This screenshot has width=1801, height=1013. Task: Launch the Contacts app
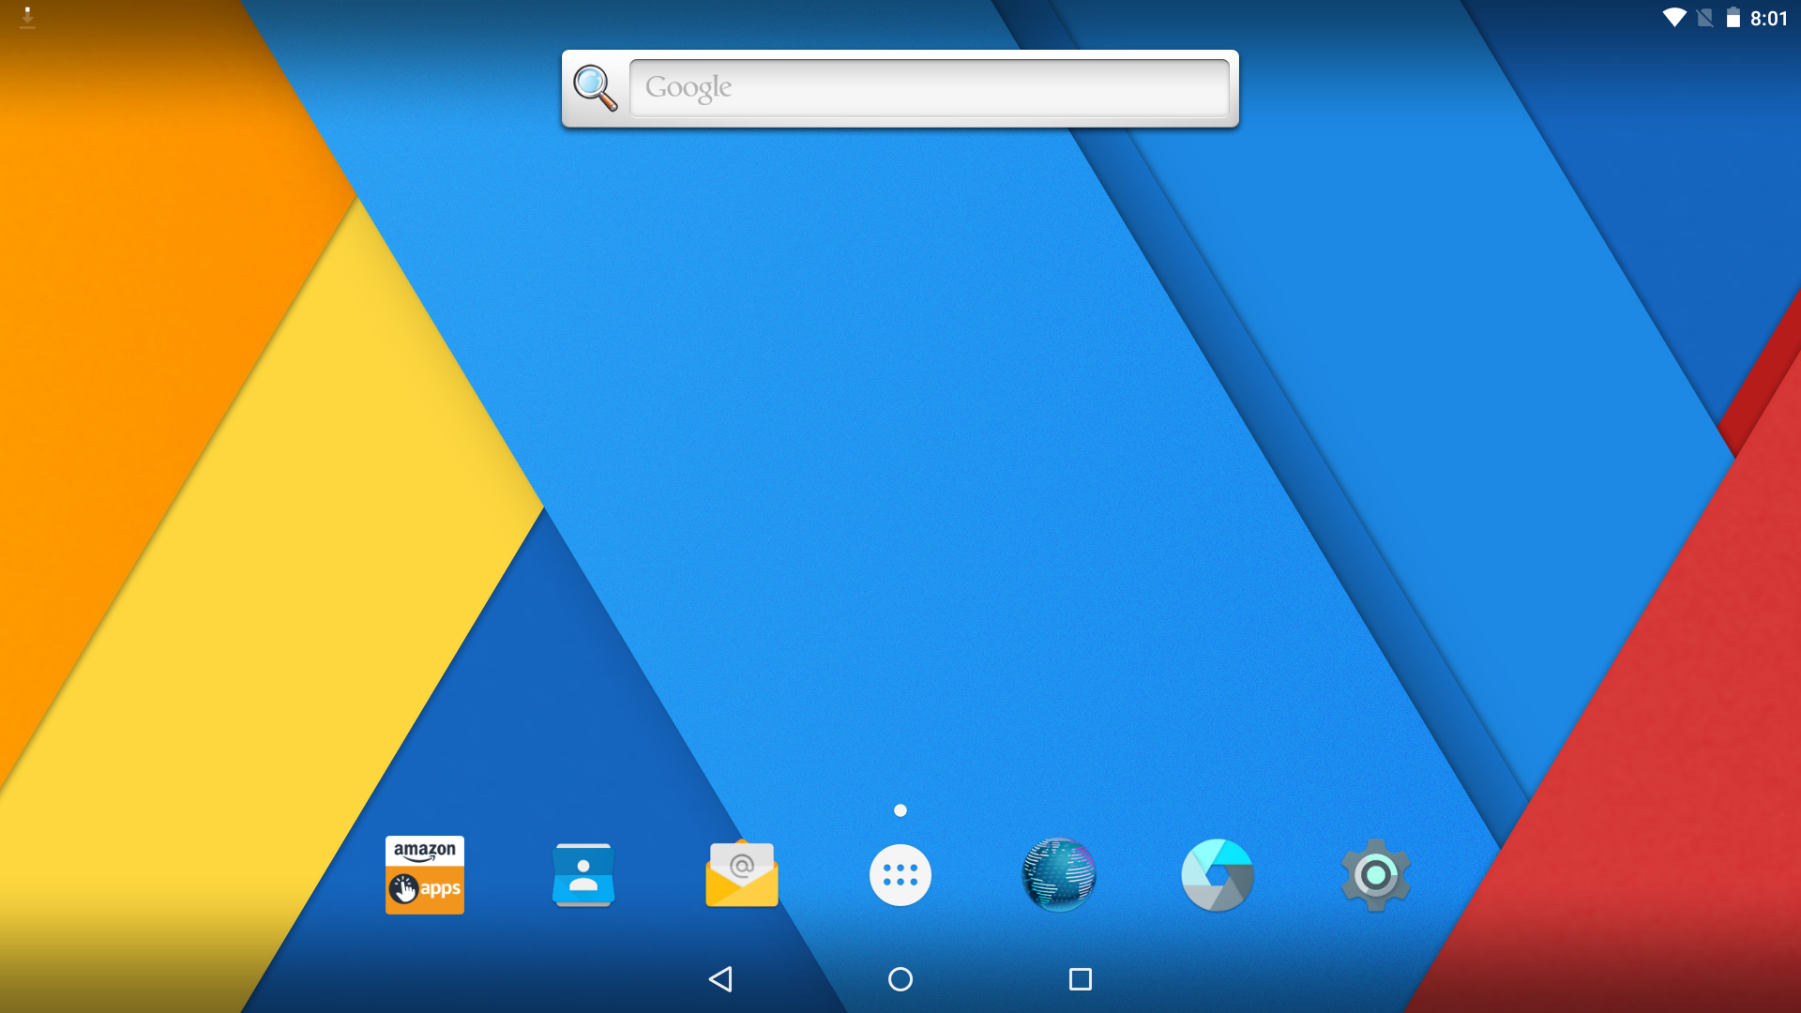pos(583,875)
